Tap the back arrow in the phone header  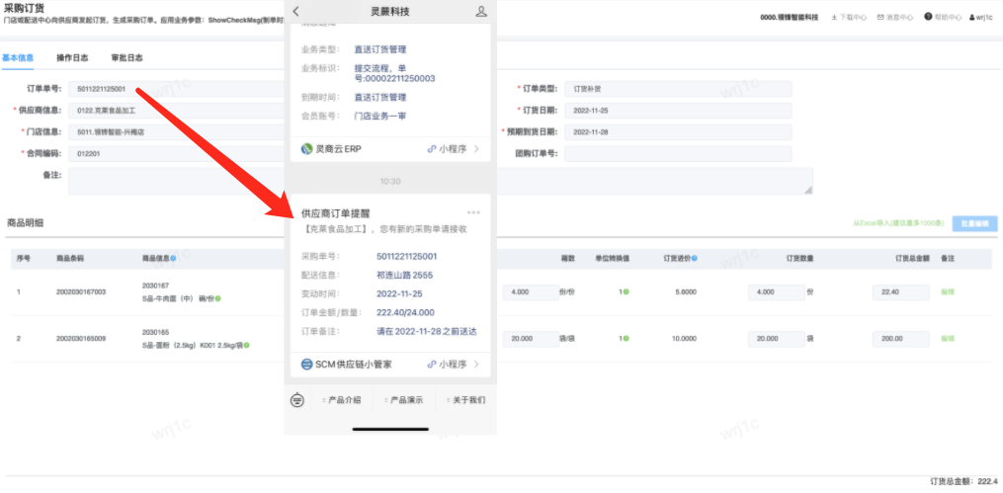tap(295, 12)
